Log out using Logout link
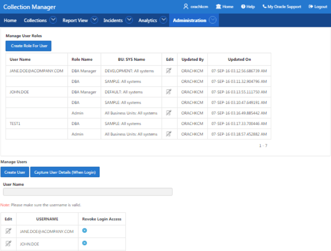The height and width of the screenshot is (251, 331). point(318,6)
